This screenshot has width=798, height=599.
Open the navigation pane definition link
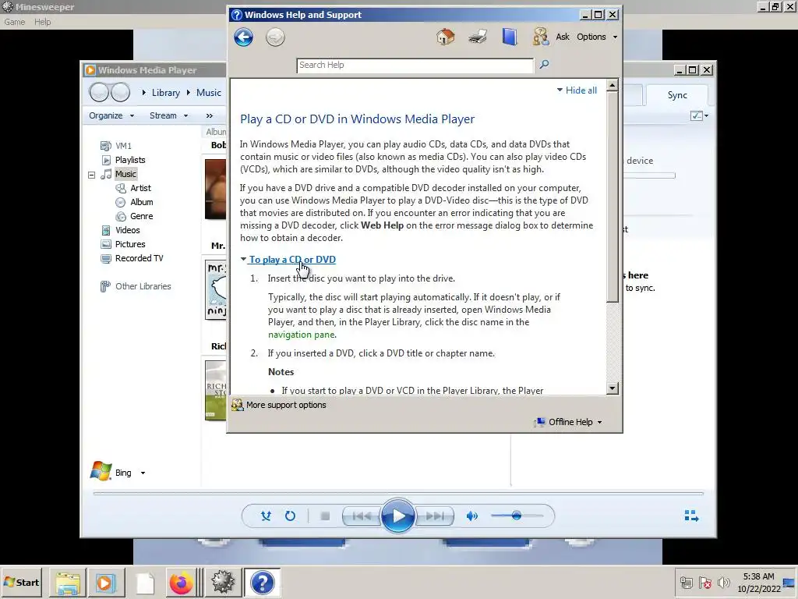tap(302, 335)
